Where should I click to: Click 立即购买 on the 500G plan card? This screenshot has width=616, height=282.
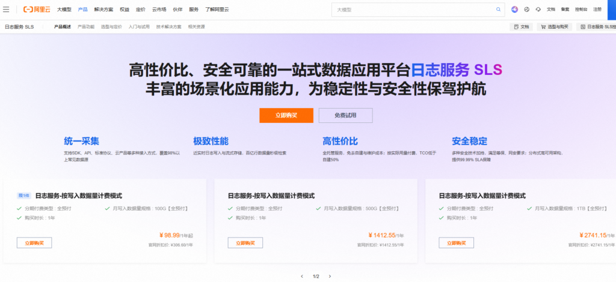point(245,243)
